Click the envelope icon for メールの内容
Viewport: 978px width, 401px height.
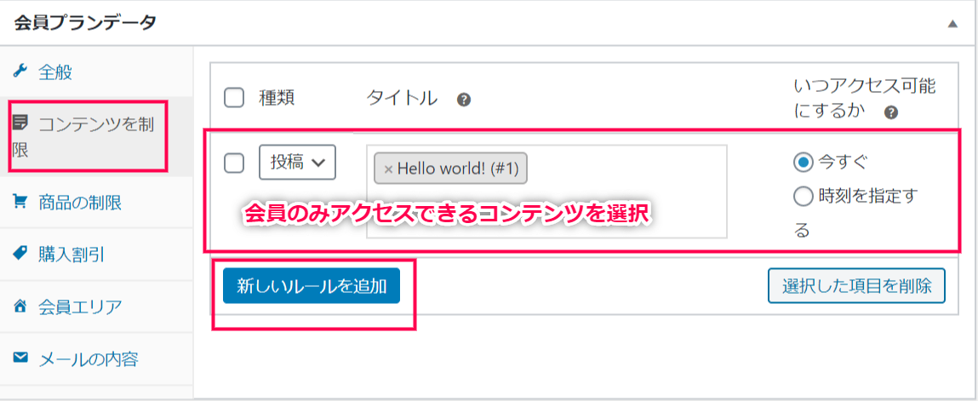(x=20, y=358)
